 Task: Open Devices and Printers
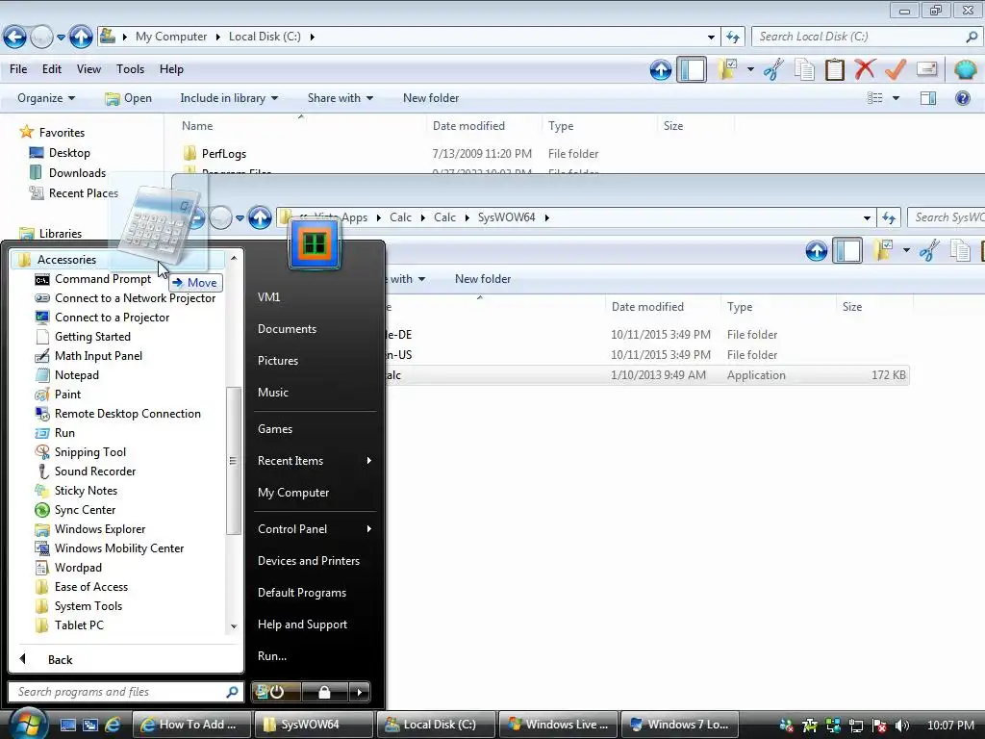pyautogui.click(x=309, y=561)
